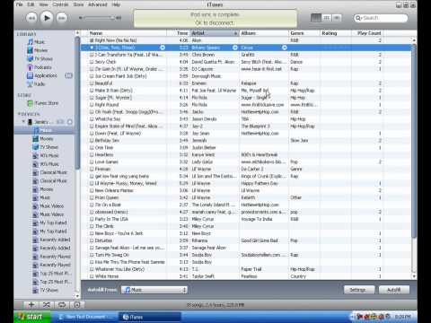The width and height of the screenshot is (431, 323).
Task: Click the Play button
Action: point(47,18)
